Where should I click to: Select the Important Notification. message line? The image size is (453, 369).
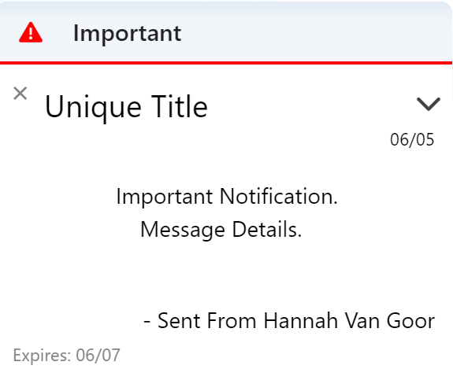point(227,197)
